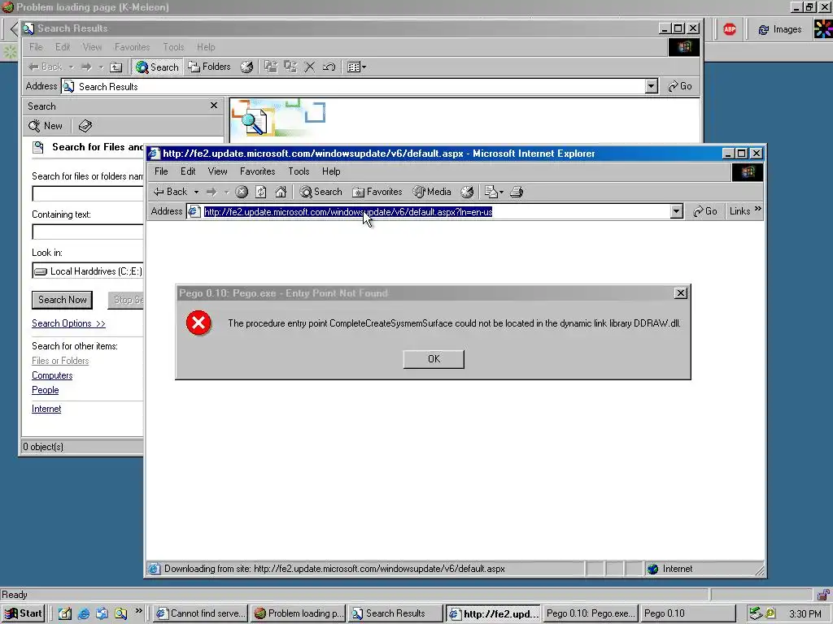Screen dimensions: 833x624
Task: Click Search button in Internet Explorer toolbar
Action: [x=321, y=192]
